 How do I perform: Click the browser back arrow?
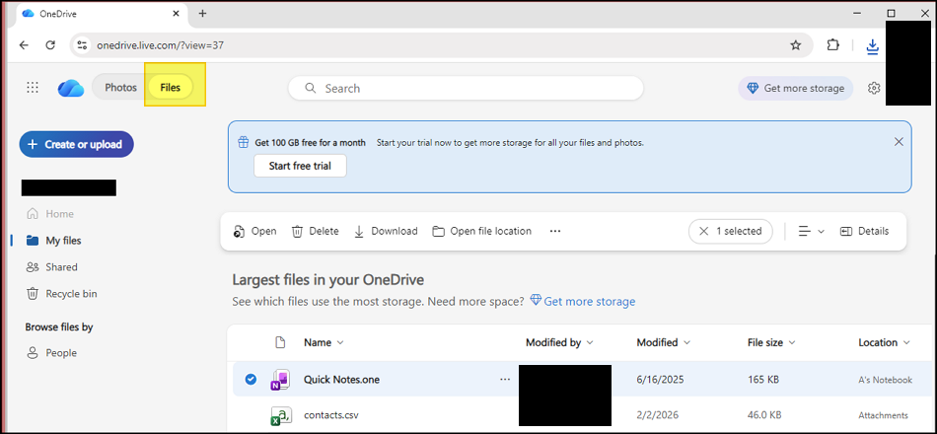24,44
